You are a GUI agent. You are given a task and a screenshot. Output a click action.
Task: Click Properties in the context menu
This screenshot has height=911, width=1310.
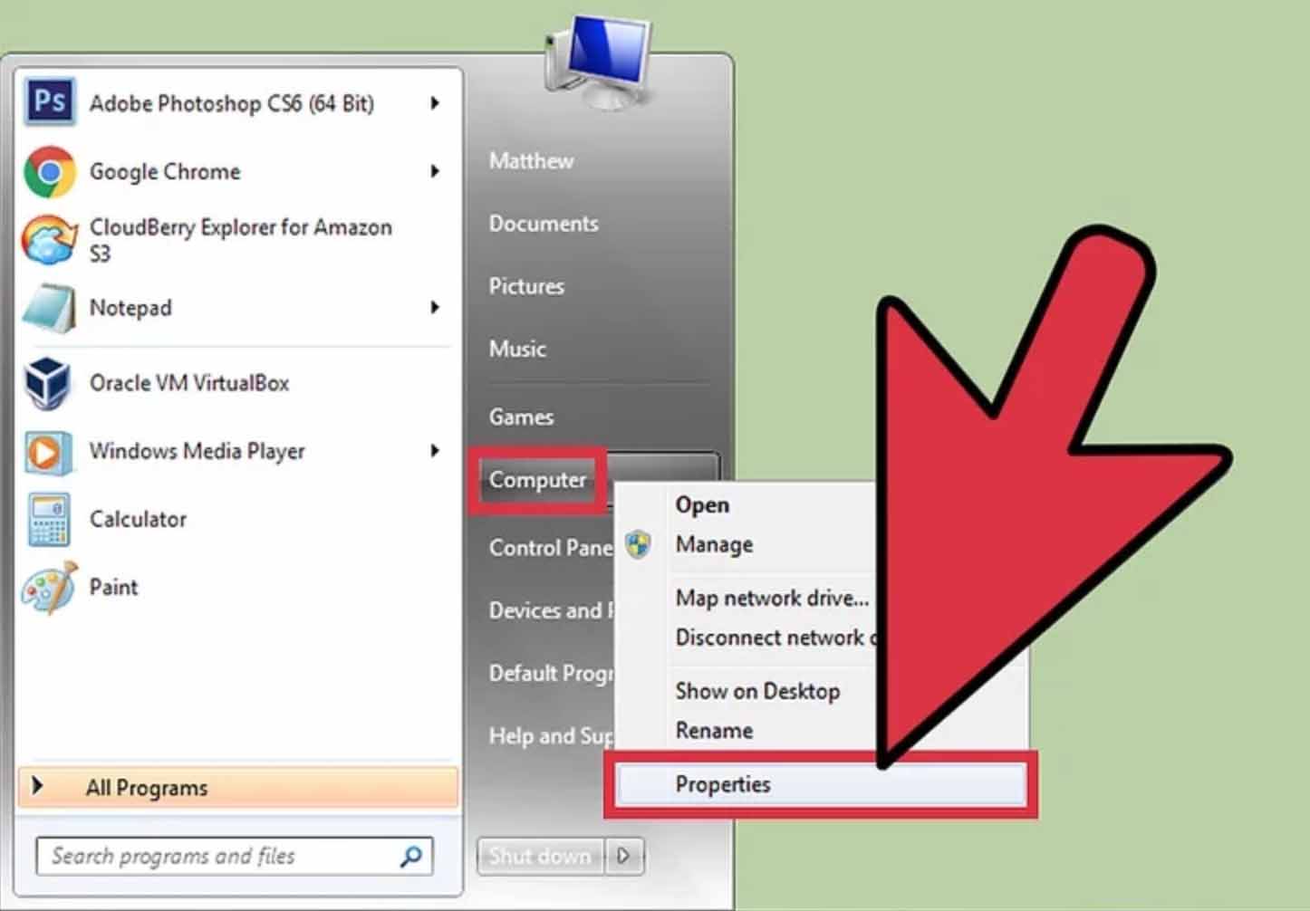pos(820,784)
